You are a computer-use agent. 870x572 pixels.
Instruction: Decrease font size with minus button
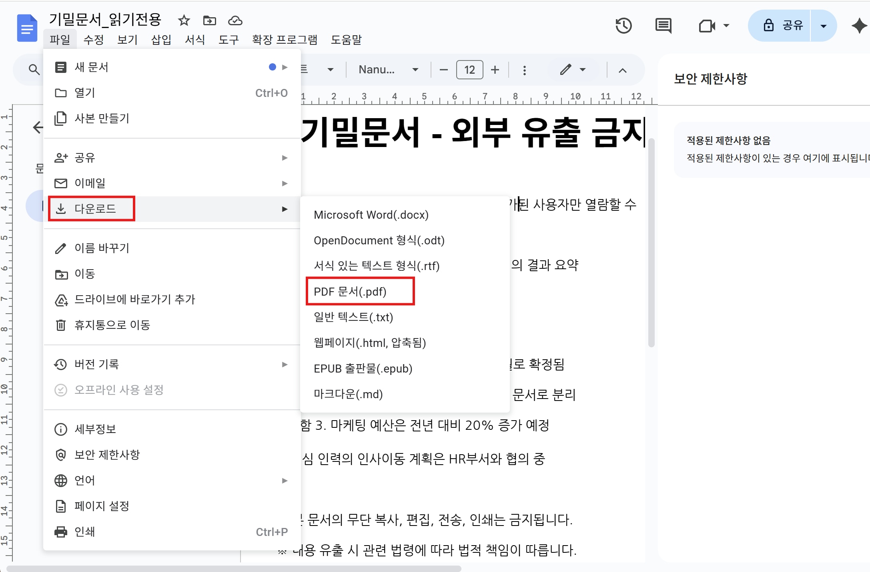coord(443,70)
